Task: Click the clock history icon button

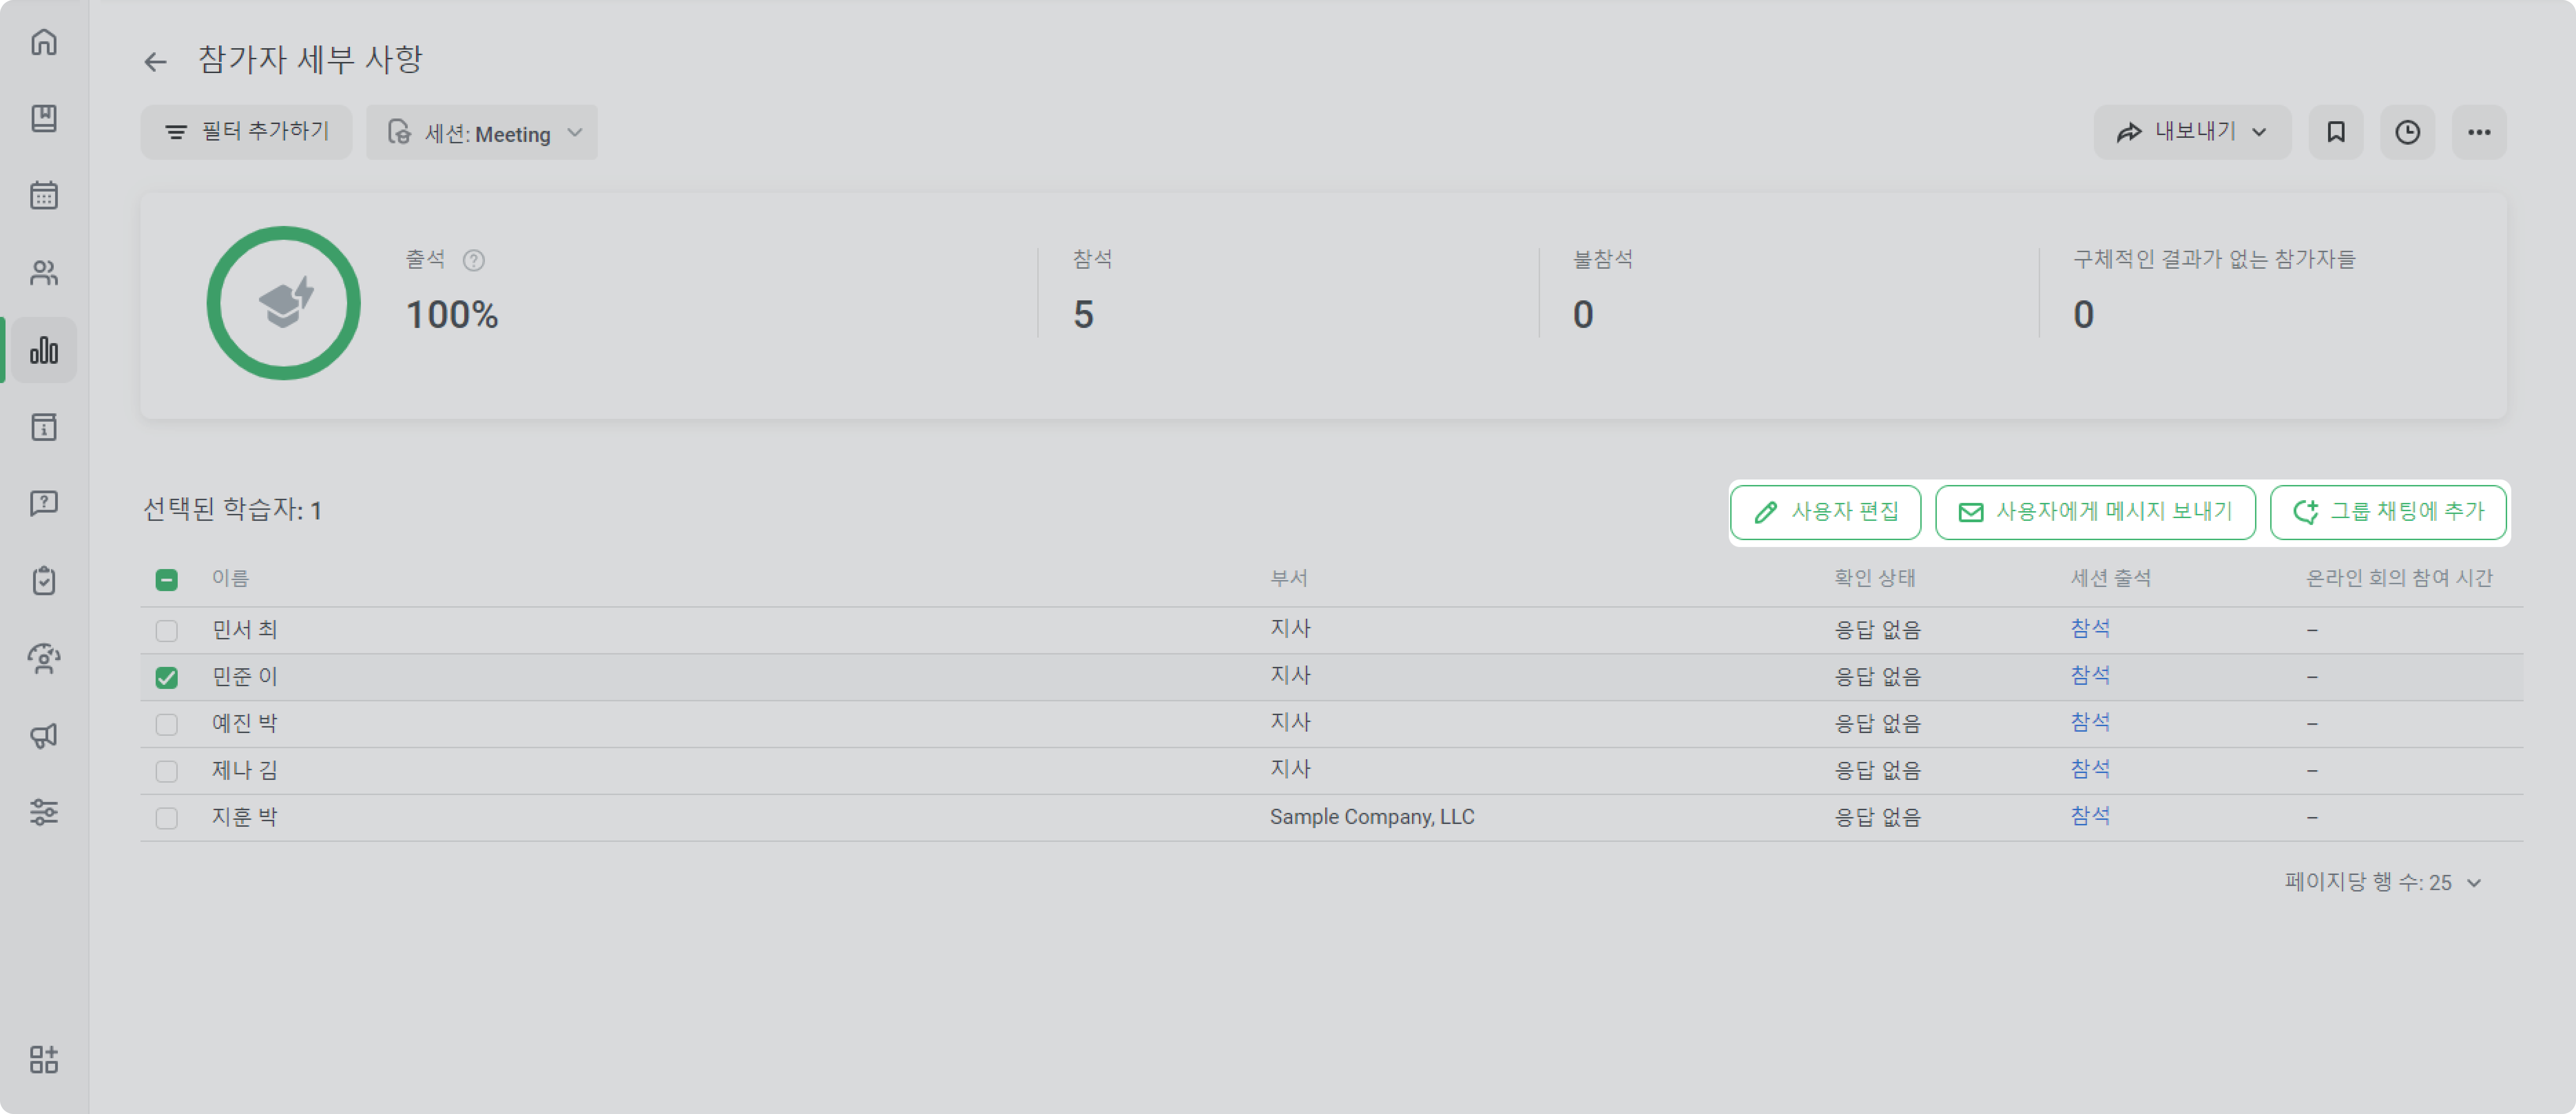Action: 2407,132
